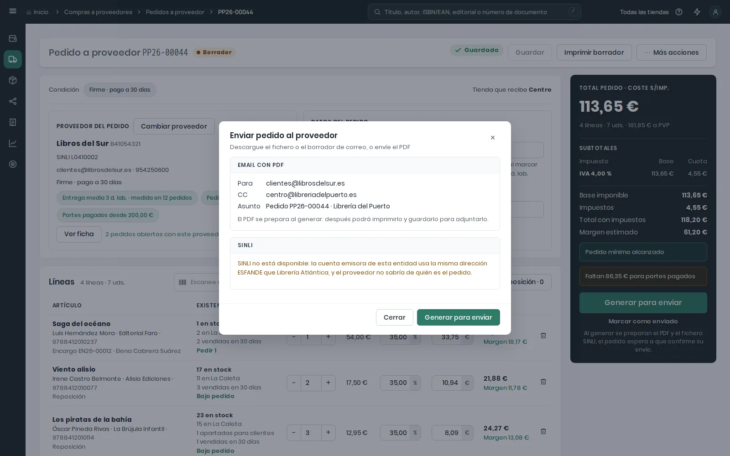Select the delivery truck sidebar icon
This screenshot has height=456, width=730.
(13, 59)
